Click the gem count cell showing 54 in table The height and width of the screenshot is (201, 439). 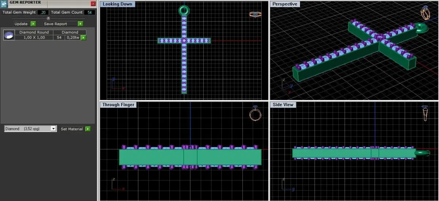59,38
